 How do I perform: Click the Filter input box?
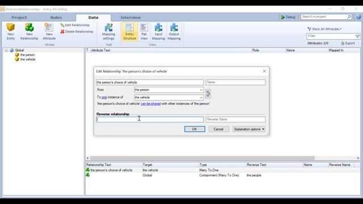point(331,36)
